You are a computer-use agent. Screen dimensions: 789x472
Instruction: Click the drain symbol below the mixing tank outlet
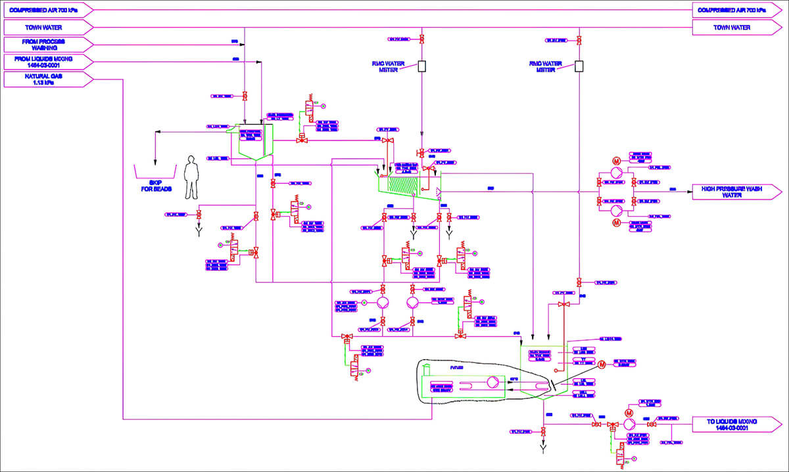(544, 449)
